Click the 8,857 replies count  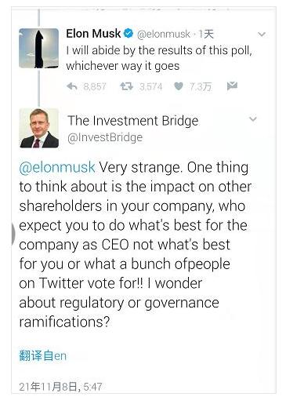[x=95, y=86]
